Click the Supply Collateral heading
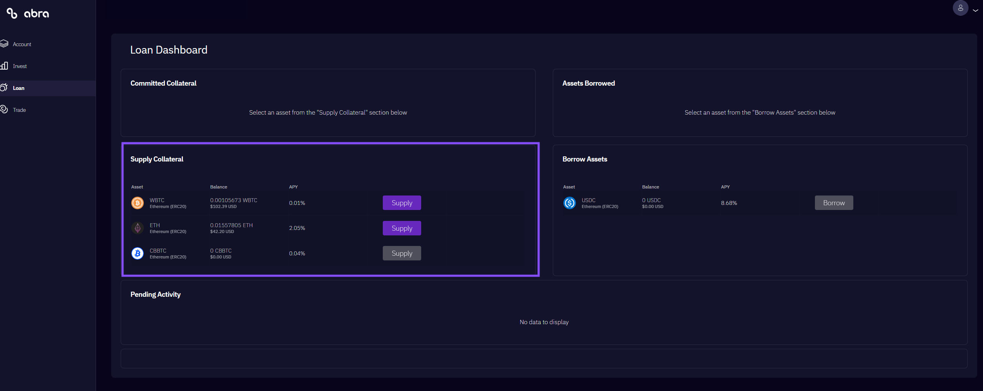 click(x=157, y=159)
